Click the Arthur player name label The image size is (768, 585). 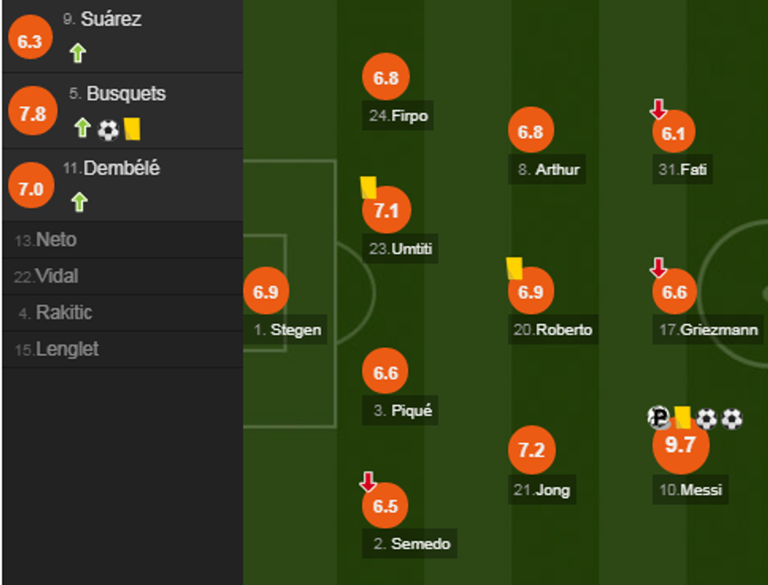tap(549, 169)
